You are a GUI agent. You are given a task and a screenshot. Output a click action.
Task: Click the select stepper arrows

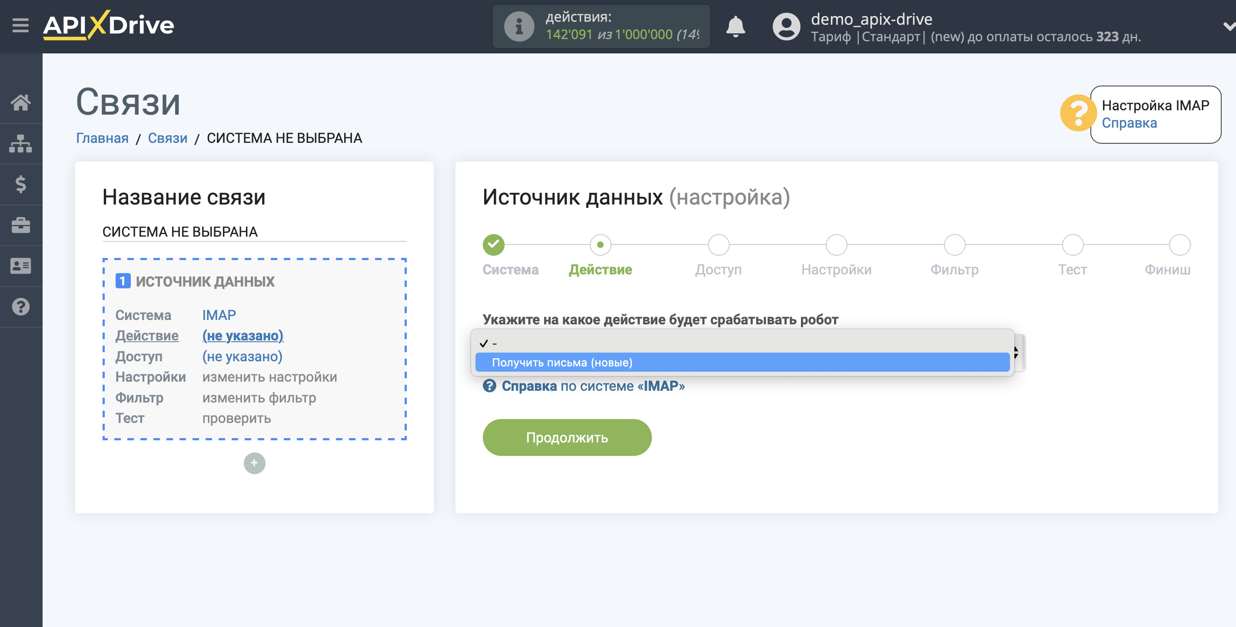[1017, 353]
